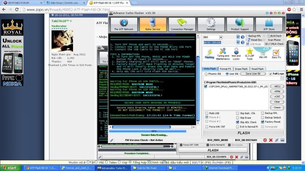Click the Backup RPL button
The height and width of the screenshot is (171, 305).
tap(255, 36)
